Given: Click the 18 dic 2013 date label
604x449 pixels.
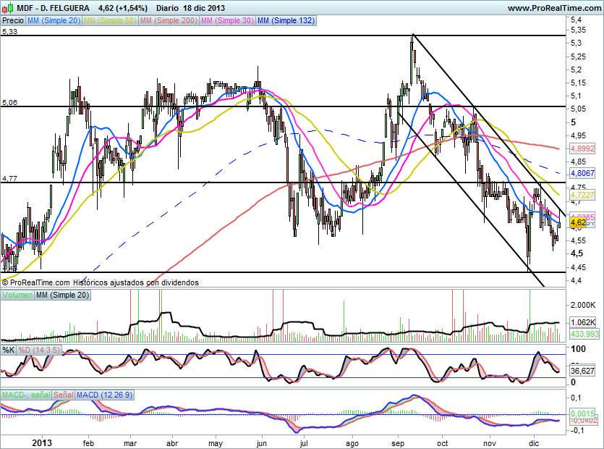Looking at the screenshot, I should point(204,8).
